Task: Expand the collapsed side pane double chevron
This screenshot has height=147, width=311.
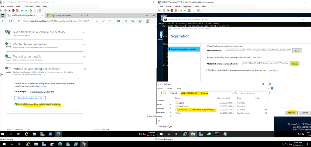Action: point(2,75)
